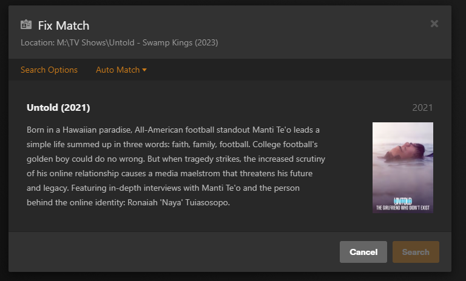The width and height of the screenshot is (466, 281).
Task: Click the Fix Match heading text
Action: tap(64, 25)
